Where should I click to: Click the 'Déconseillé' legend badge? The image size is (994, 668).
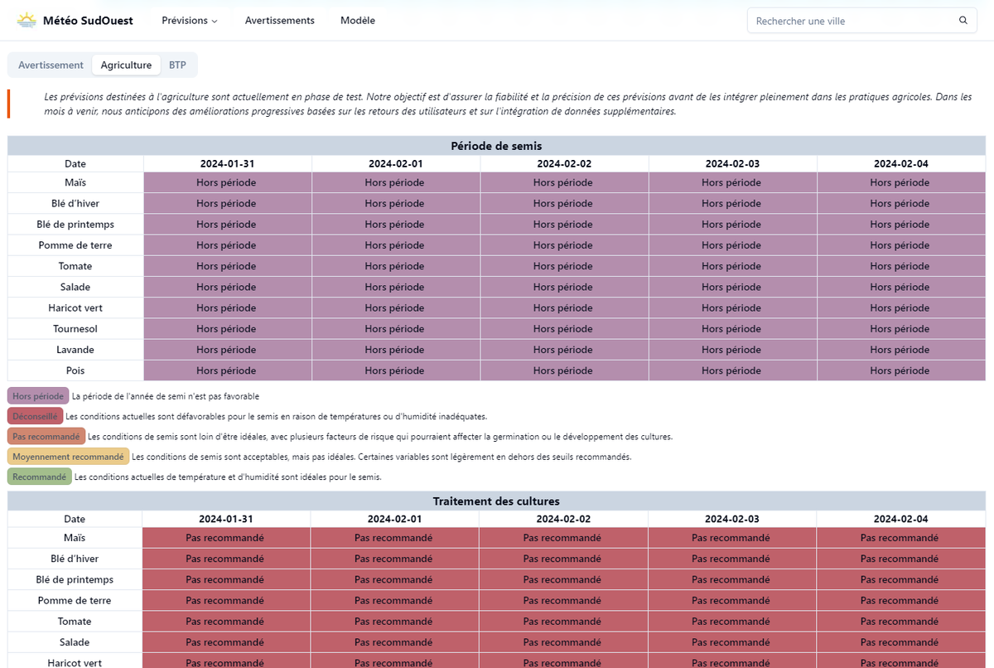click(x=35, y=416)
